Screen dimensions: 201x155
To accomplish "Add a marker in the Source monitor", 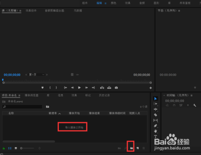I will (43, 88).
